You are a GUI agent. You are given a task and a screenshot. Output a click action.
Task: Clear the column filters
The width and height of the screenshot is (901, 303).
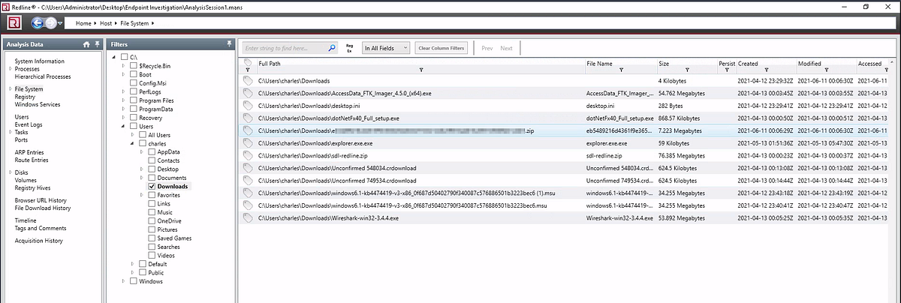pyautogui.click(x=442, y=48)
